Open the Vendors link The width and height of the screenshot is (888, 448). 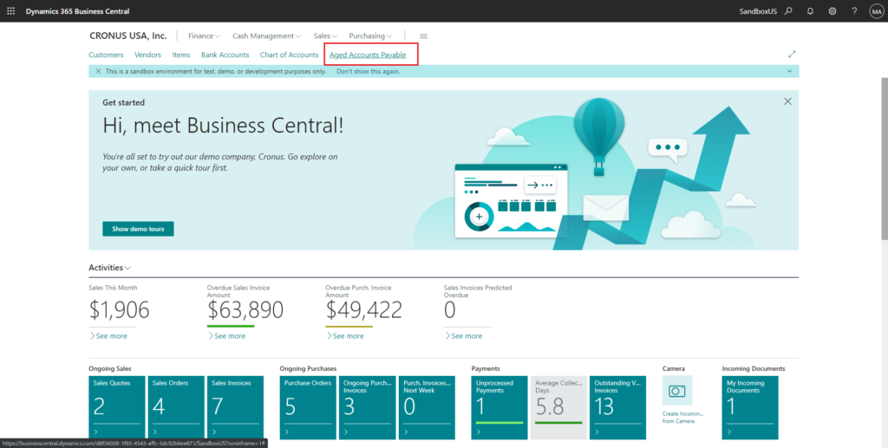(147, 55)
